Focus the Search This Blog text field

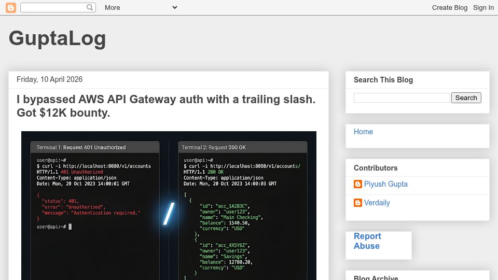tap(402, 98)
